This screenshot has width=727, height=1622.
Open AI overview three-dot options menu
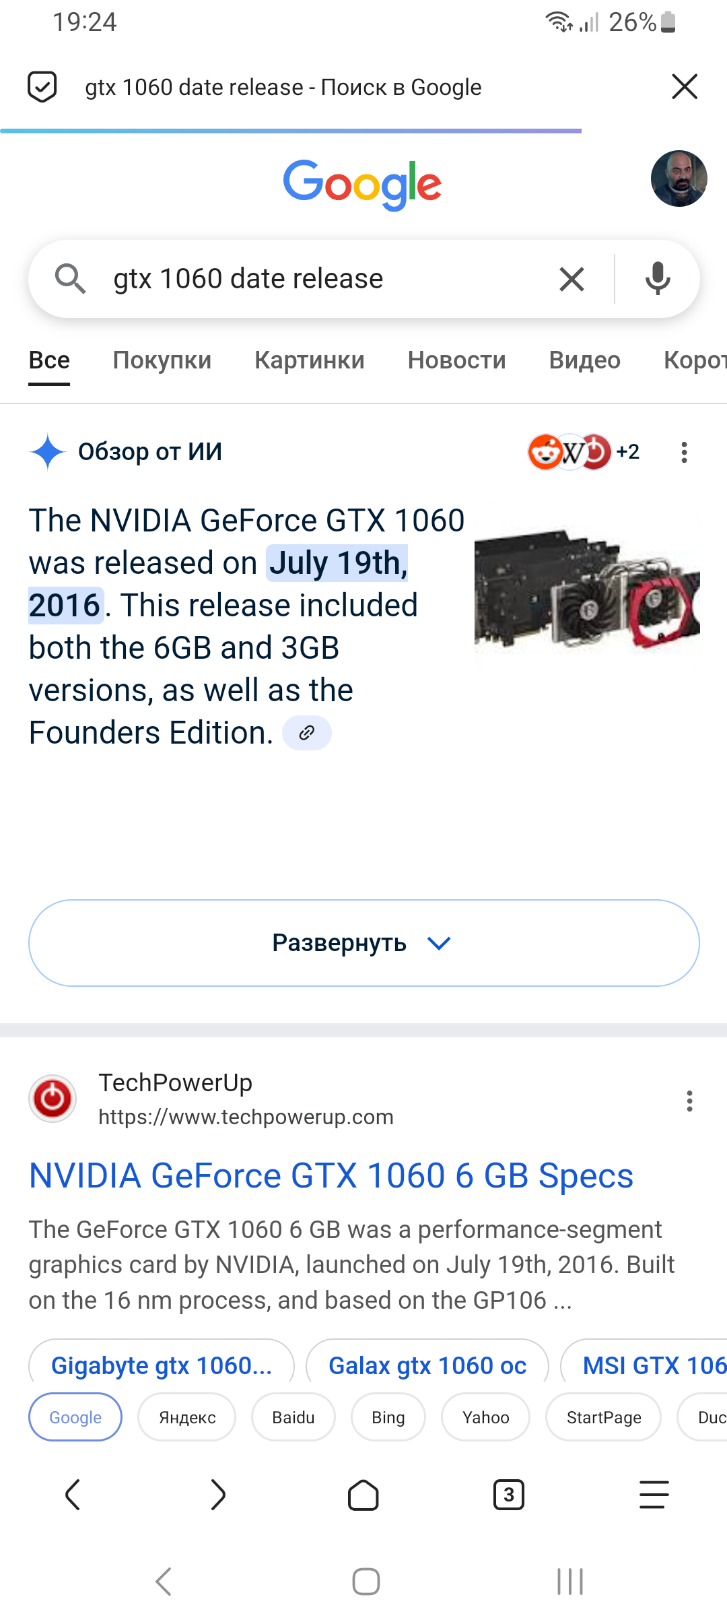pos(684,452)
